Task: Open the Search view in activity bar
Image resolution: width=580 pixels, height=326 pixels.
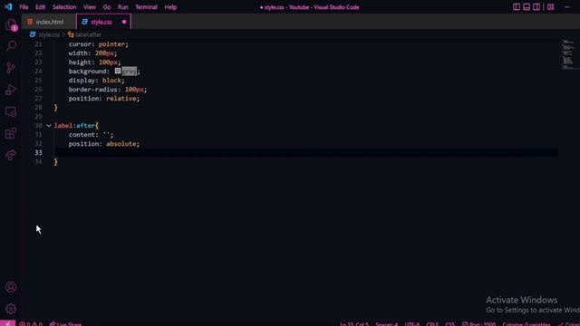Action: click(11, 46)
